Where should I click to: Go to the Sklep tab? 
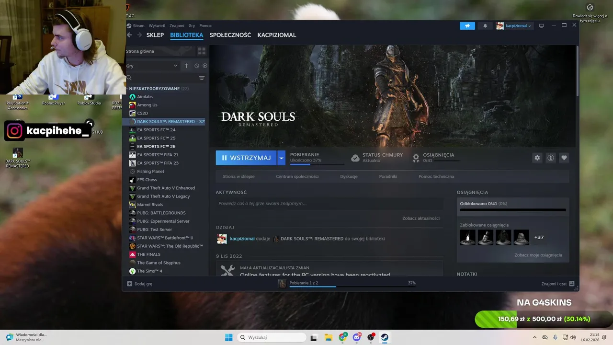point(155,35)
